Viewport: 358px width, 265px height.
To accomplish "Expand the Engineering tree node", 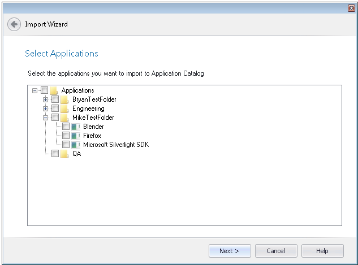I will point(46,108).
